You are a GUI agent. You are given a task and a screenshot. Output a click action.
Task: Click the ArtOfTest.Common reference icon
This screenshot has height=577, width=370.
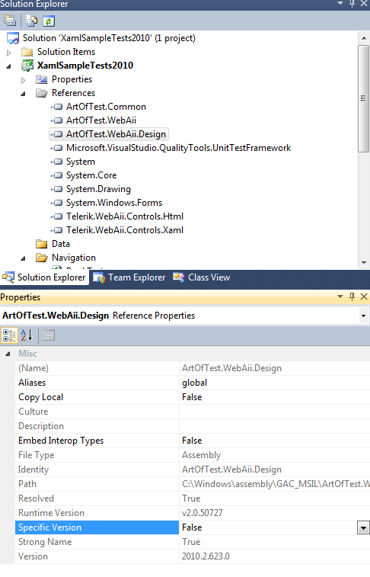(x=57, y=107)
